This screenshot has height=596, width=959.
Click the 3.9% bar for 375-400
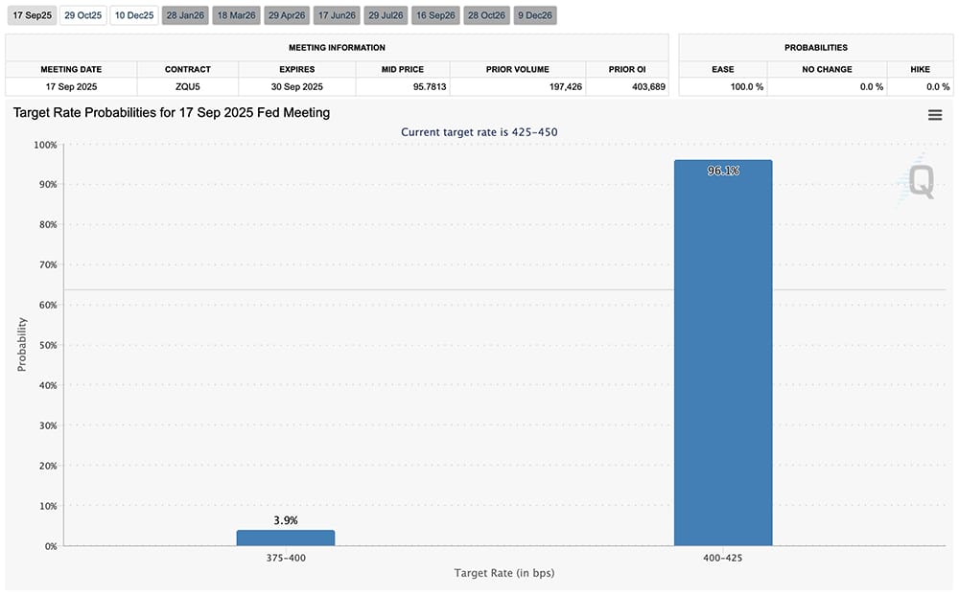click(286, 538)
